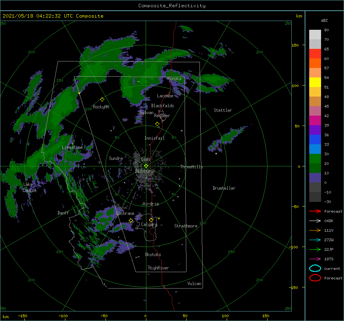Click the Drumheller town label
Image resolution: width=344 pixels, height=321 pixels.
(224, 188)
